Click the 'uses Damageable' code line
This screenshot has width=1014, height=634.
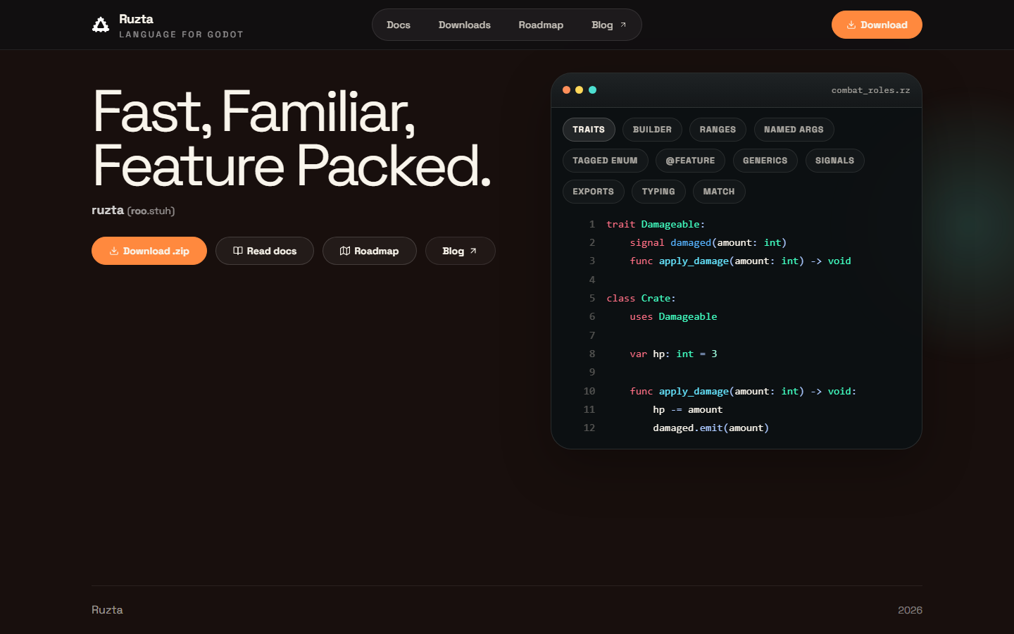pos(673,316)
